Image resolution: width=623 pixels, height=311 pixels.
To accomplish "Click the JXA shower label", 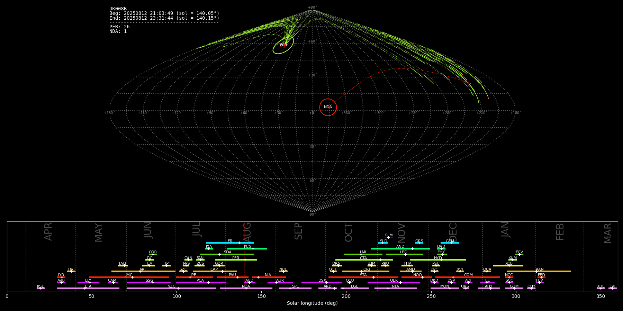I will point(209,247).
